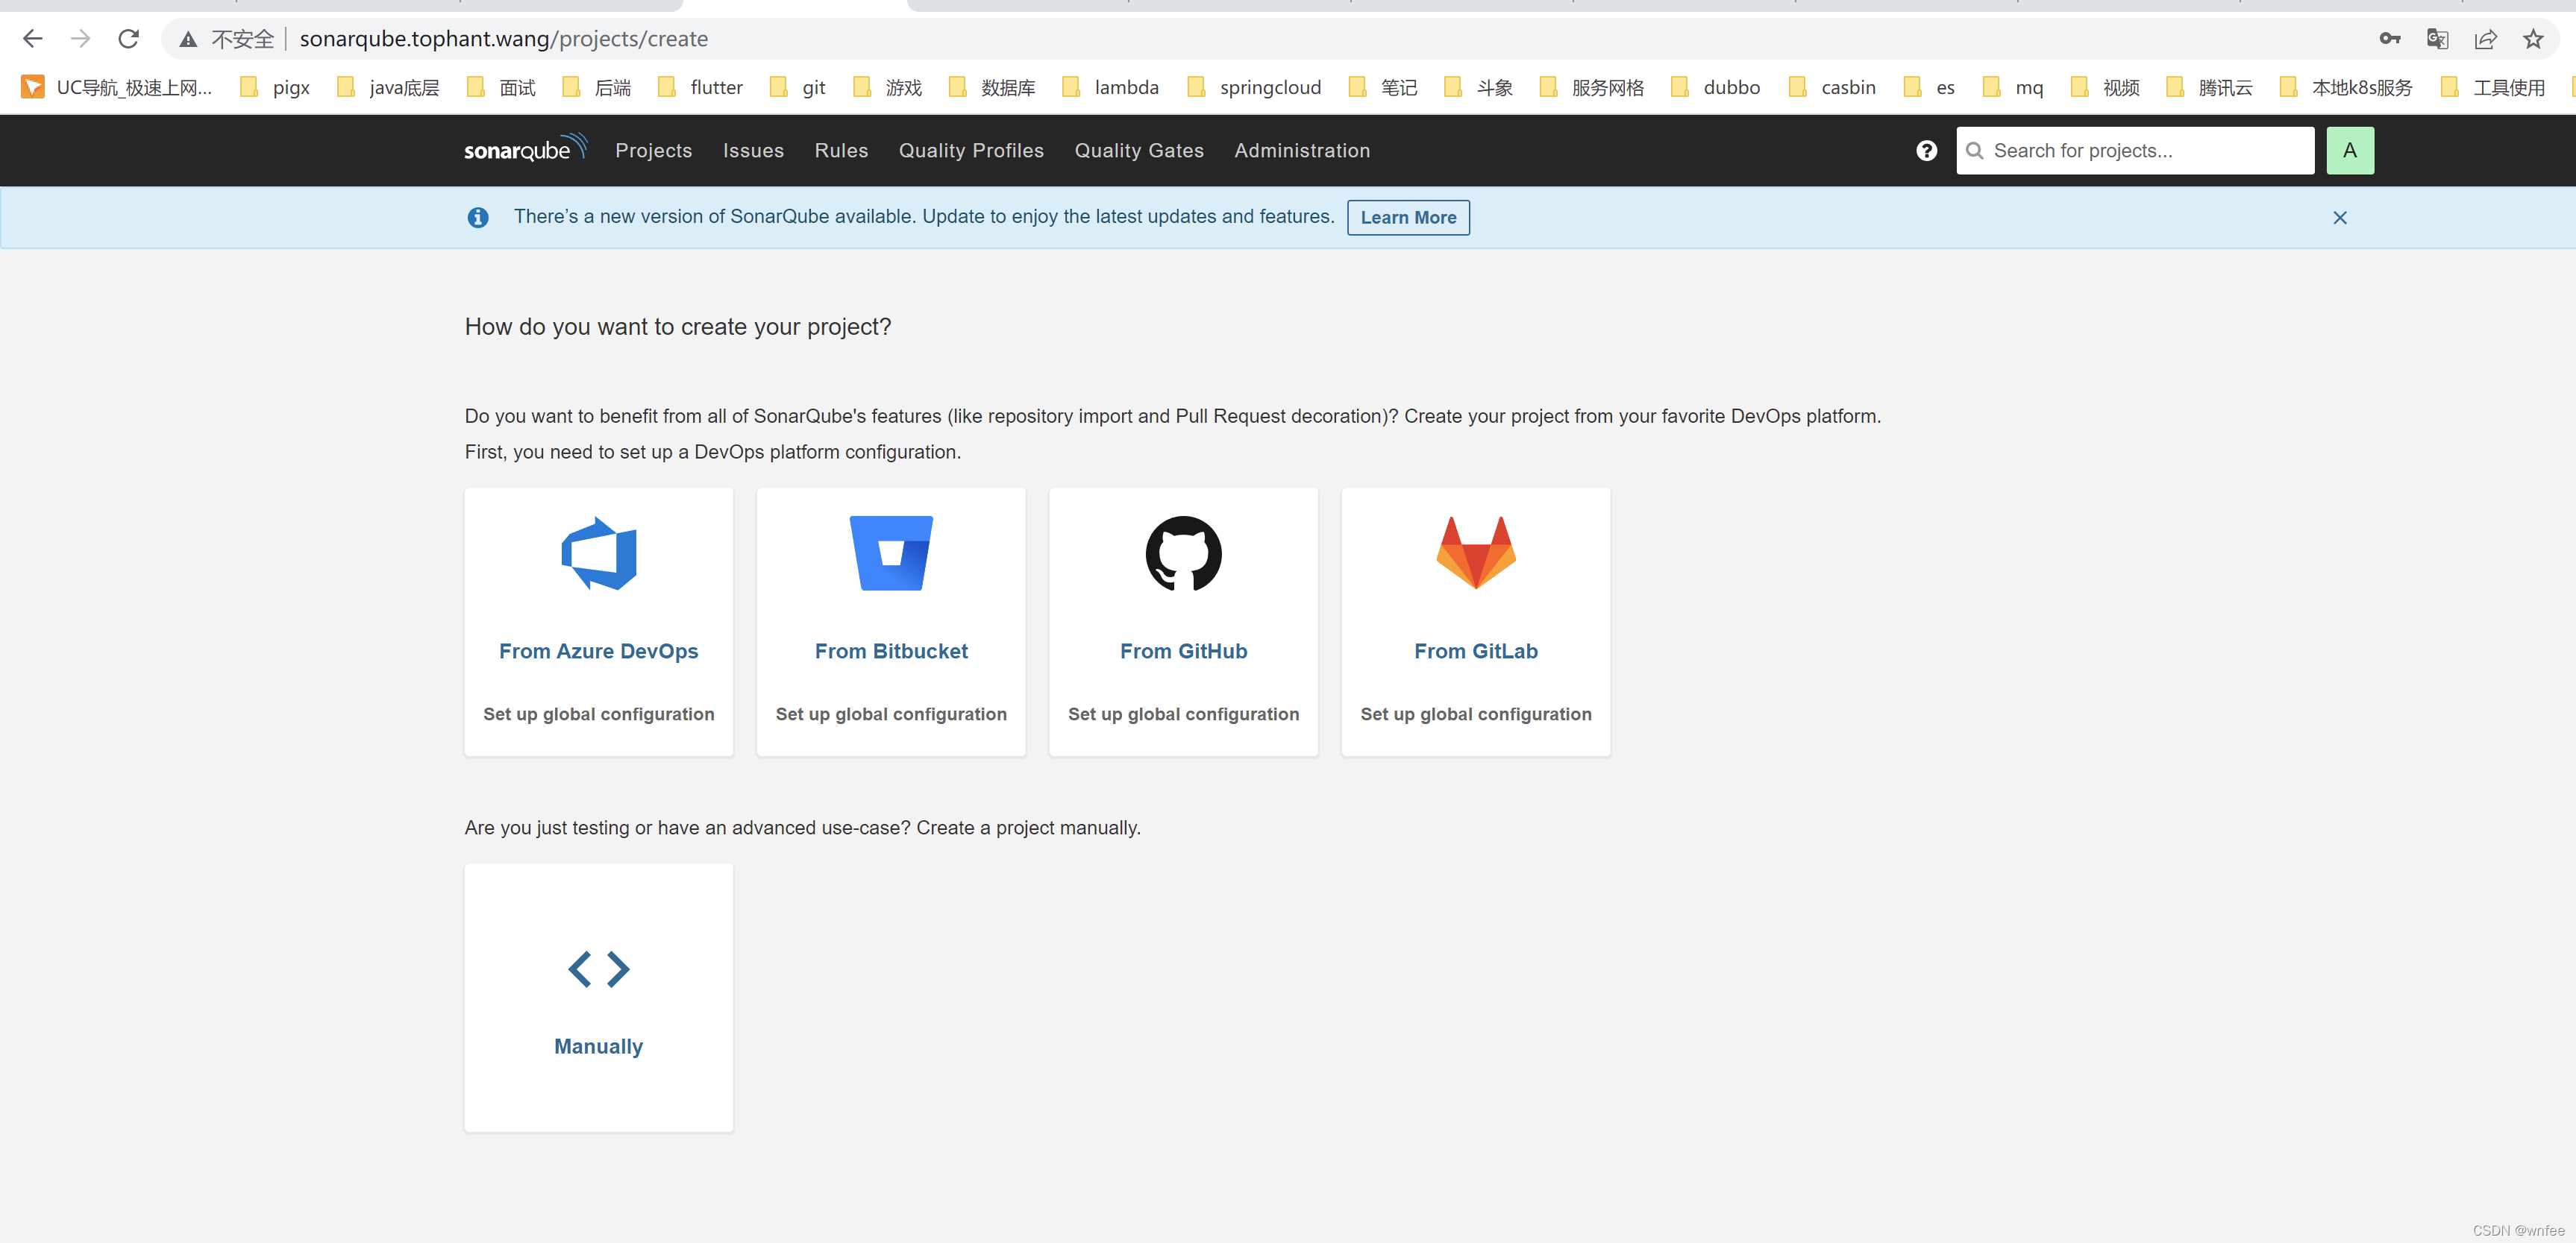
Task: Reload the page with the refresh icon
Action: point(129,38)
